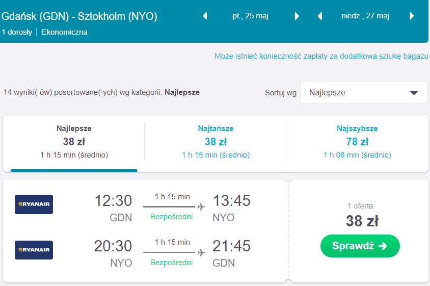The width and height of the screenshot is (430, 286).
Task: Click the green Sprawdź button
Action: click(360, 246)
